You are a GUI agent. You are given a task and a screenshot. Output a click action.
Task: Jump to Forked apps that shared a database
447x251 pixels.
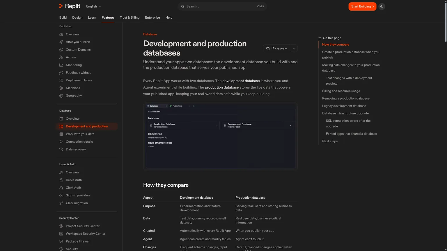point(351,134)
